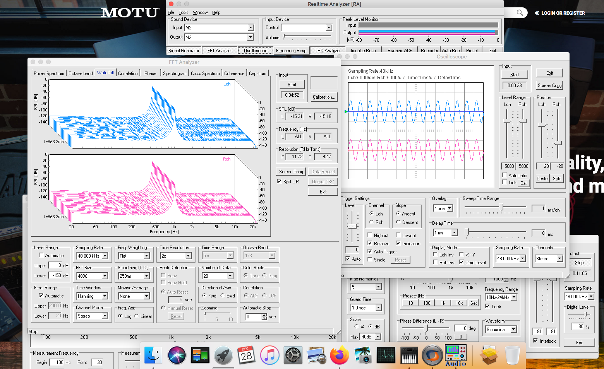
Task: Open the Input Device Control dropdown
Action: point(307,27)
